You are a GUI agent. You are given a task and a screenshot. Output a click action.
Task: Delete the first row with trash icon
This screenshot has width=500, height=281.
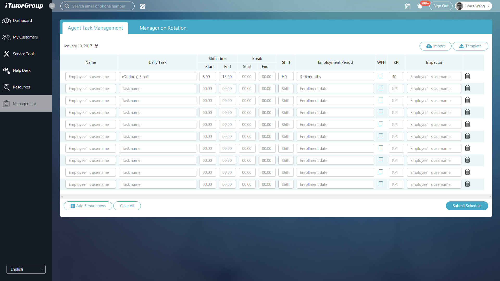tap(467, 76)
